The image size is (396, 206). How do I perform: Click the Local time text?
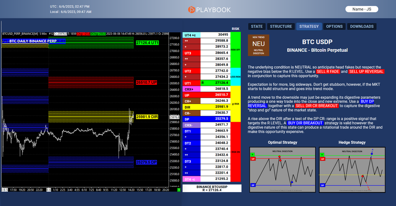click(71, 12)
